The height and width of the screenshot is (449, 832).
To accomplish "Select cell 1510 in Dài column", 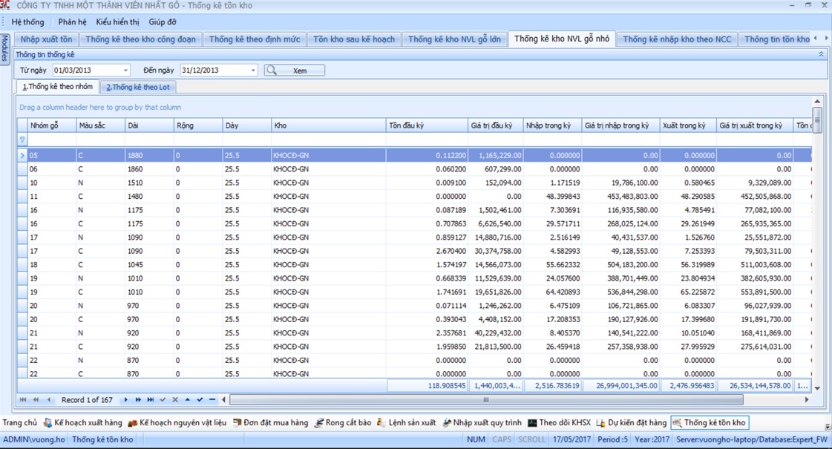I will point(149,183).
